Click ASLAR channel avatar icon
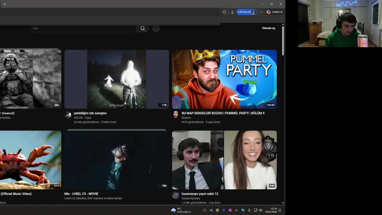The height and width of the screenshot is (215, 382). [x=68, y=115]
